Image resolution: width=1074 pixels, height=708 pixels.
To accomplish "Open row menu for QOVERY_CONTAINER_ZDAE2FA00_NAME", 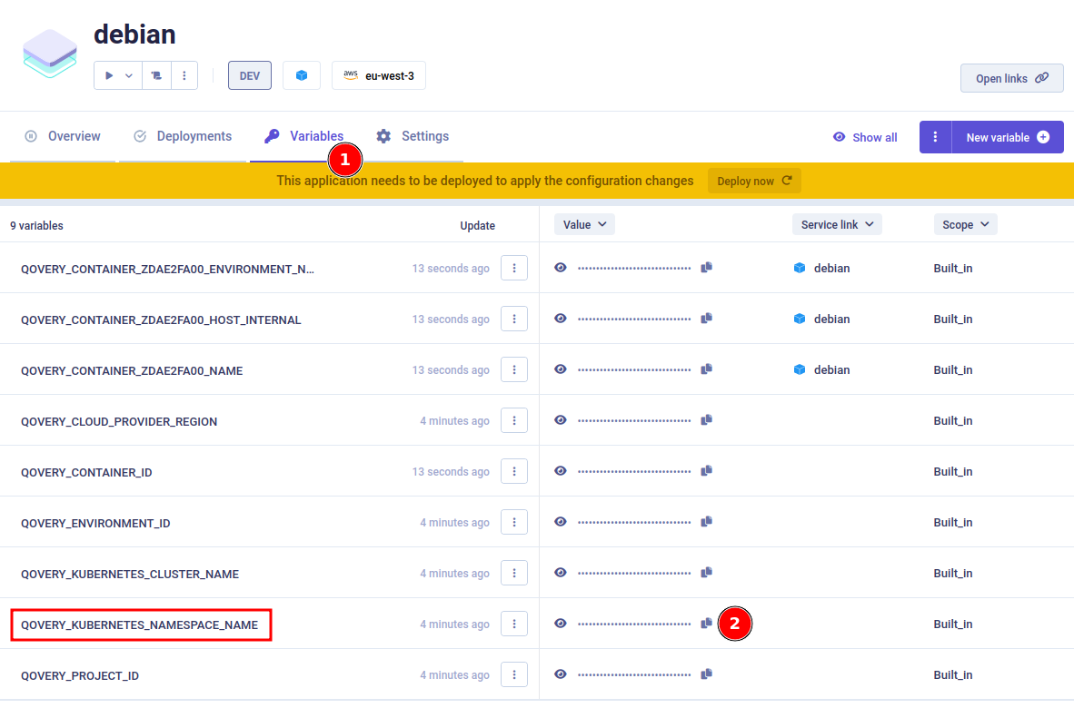I will 514,370.
